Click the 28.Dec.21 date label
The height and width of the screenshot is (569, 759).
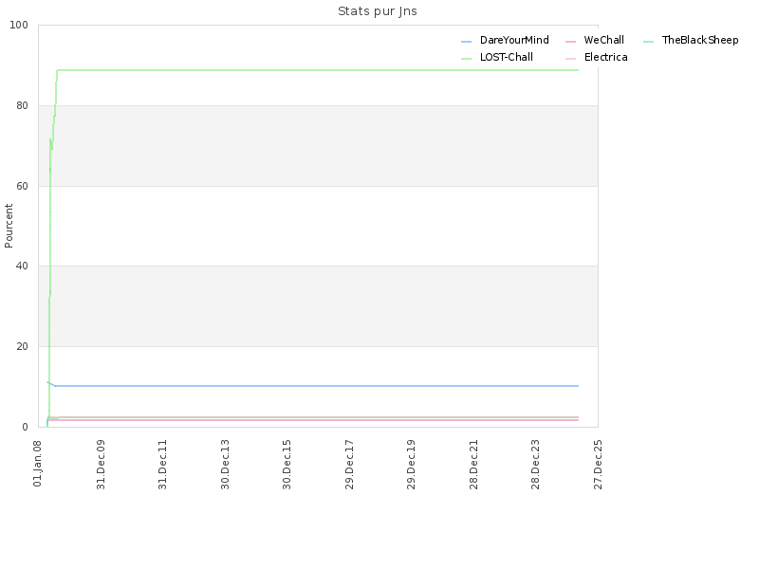473,465
